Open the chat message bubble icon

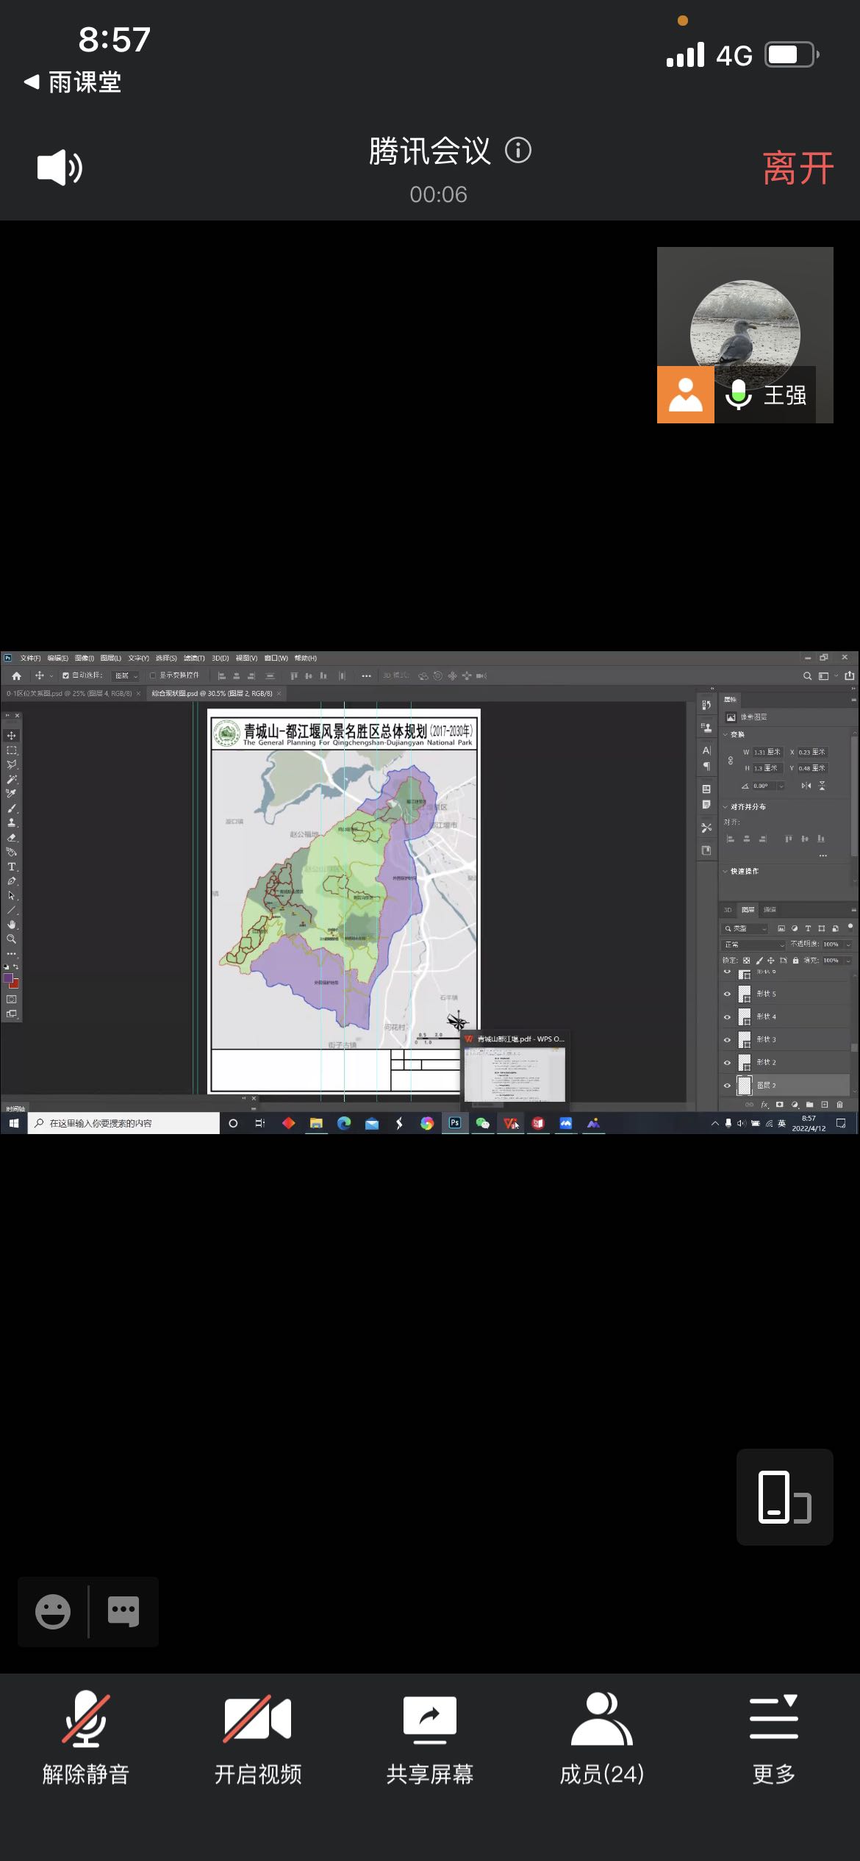point(123,1612)
